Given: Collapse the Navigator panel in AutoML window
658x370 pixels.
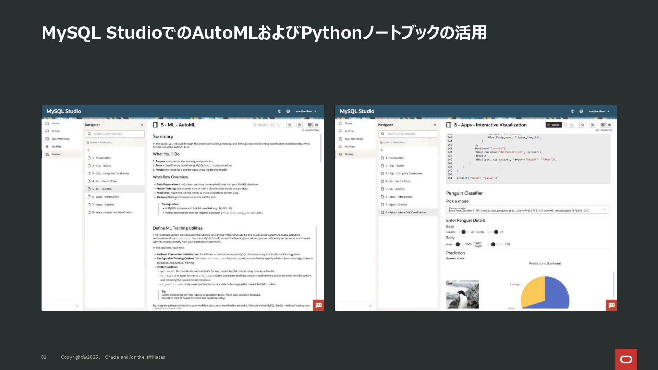Looking at the screenshot, I should [142, 125].
